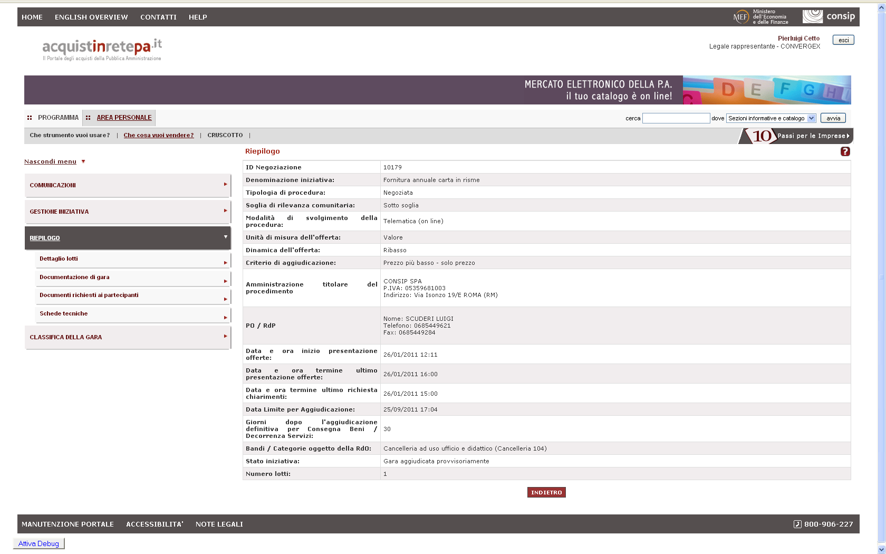Image resolution: width=886 pixels, height=554 pixels.
Task: Click the ID value 10179
Action: click(392, 167)
